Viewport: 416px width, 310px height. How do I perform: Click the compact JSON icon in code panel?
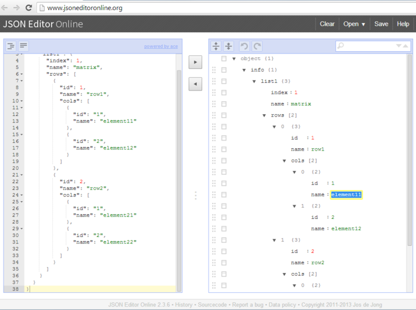(23, 46)
